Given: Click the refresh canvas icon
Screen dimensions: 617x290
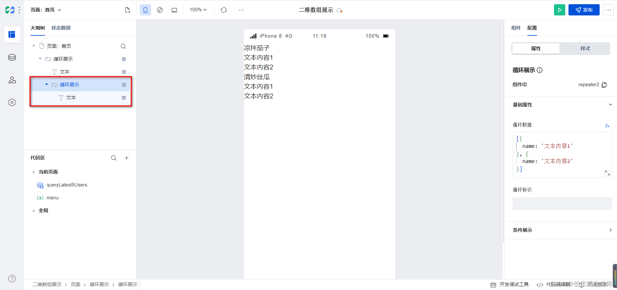Looking at the screenshot, I should click(224, 10).
